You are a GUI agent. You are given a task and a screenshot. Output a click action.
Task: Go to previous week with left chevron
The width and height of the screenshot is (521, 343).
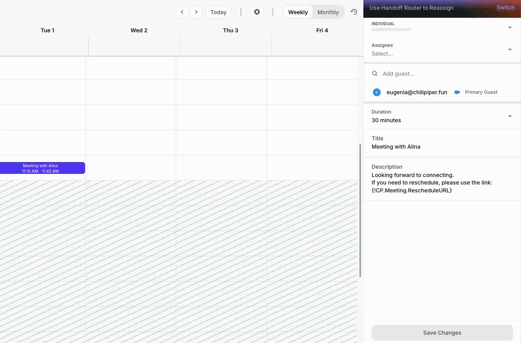[x=182, y=12]
